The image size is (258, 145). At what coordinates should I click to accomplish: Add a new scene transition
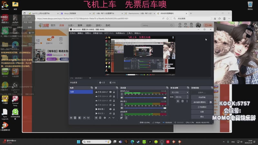pos(178,101)
